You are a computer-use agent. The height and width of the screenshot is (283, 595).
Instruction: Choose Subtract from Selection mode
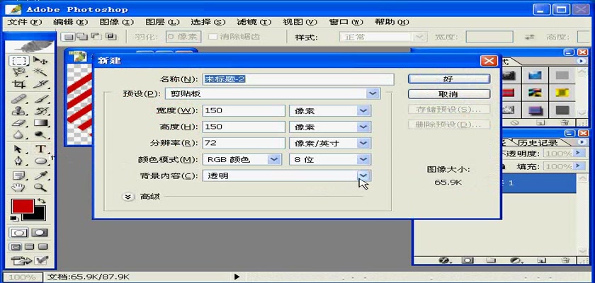(96, 37)
